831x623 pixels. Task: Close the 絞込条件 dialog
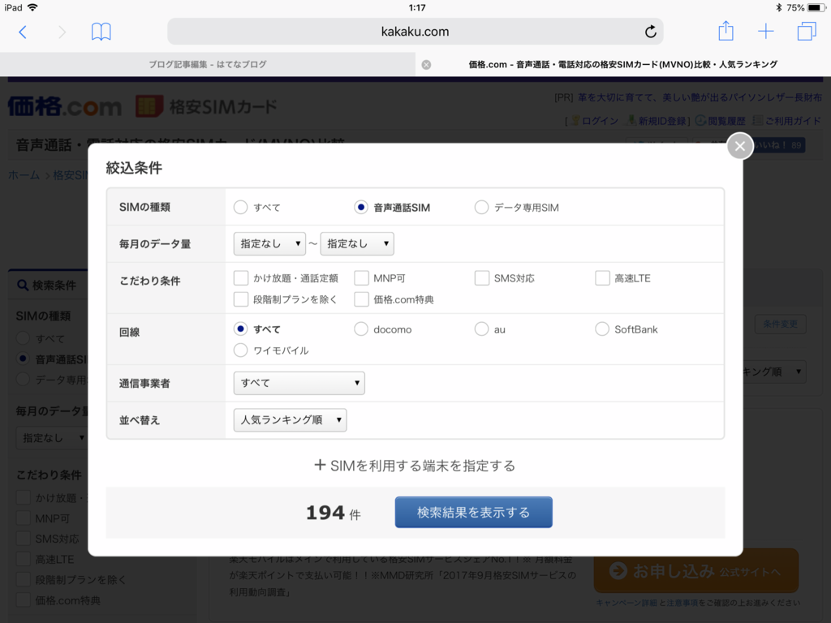(x=740, y=146)
